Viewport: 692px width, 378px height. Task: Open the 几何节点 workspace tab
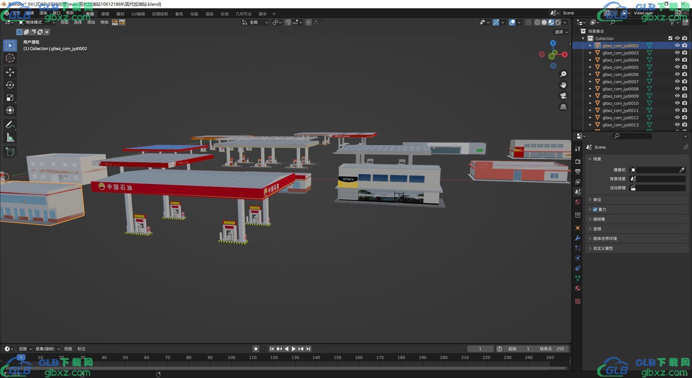click(244, 14)
